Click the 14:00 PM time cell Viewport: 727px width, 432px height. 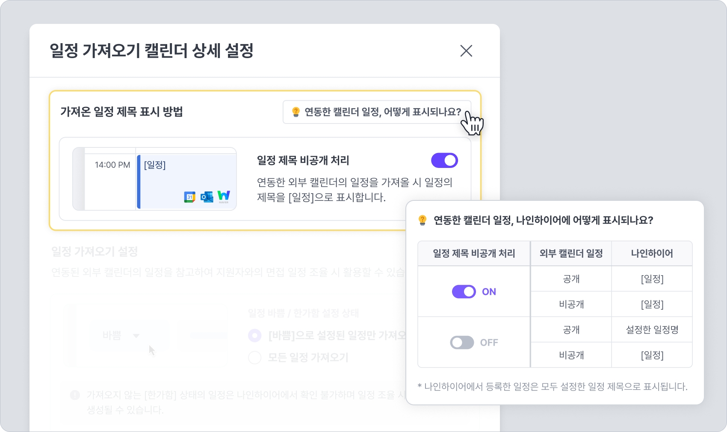(112, 165)
